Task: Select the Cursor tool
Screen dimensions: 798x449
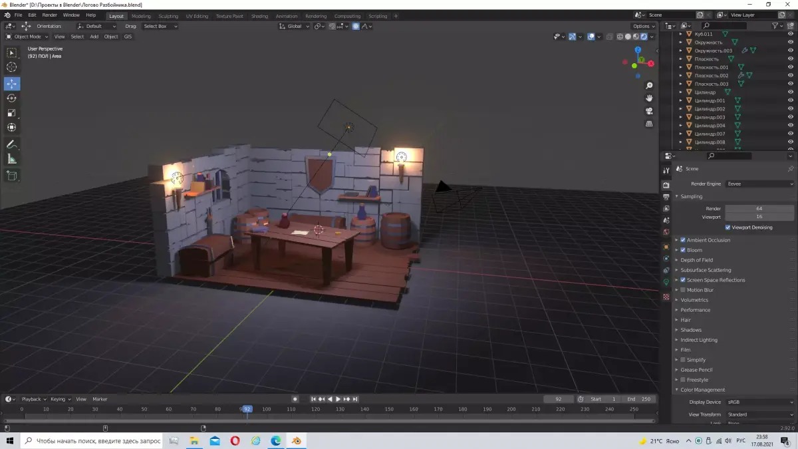Action: point(11,67)
